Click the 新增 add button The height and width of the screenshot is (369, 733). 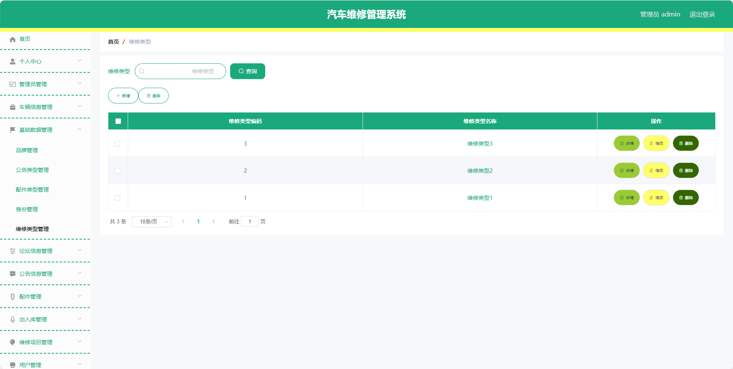pos(123,96)
